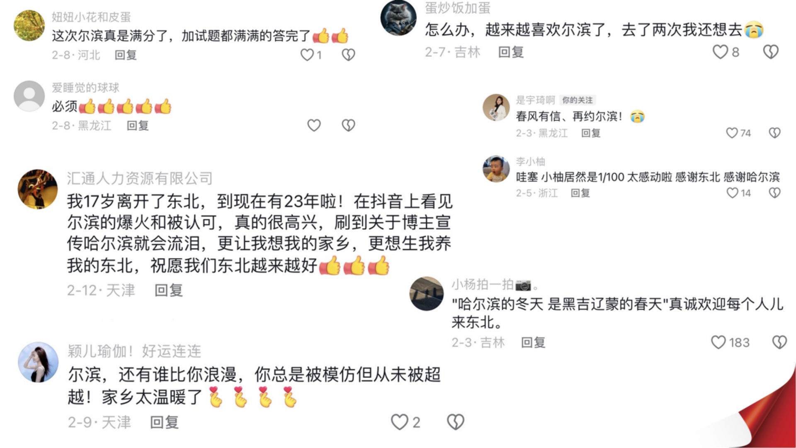The image size is (796, 448).
Task: Like 是宇琦啊's comment with 74 likes
Action: [x=732, y=133]
